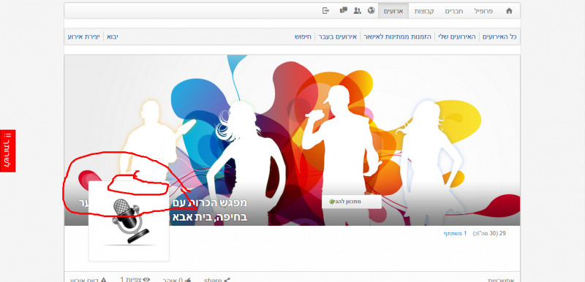Click the מתכוון להגיע attendance button
Image resolution: width=585 pixels, height=282 pixels.
coord(352,202)
